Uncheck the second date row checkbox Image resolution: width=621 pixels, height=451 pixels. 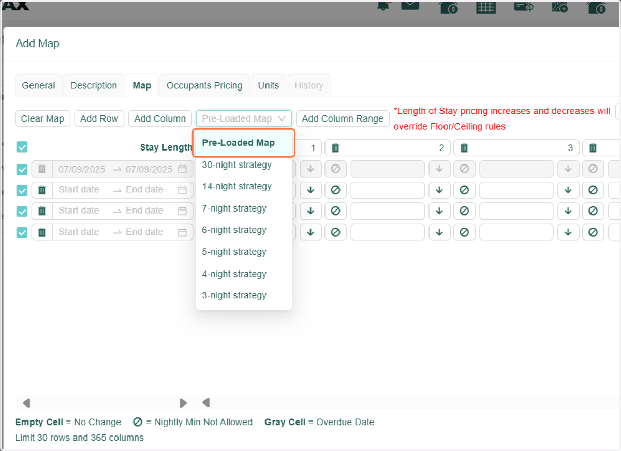22,190
